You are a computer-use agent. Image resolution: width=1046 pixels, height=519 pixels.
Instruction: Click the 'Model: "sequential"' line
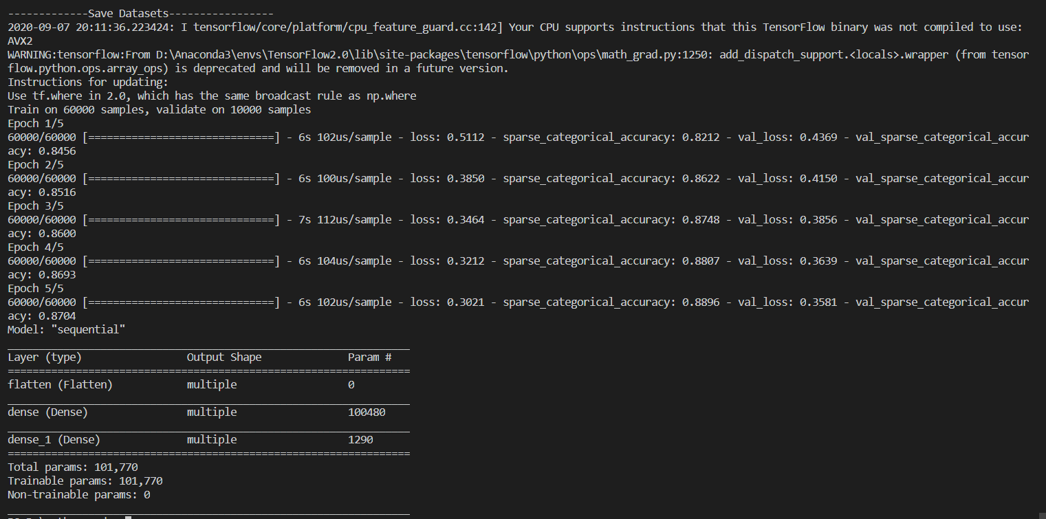(67, 330)
